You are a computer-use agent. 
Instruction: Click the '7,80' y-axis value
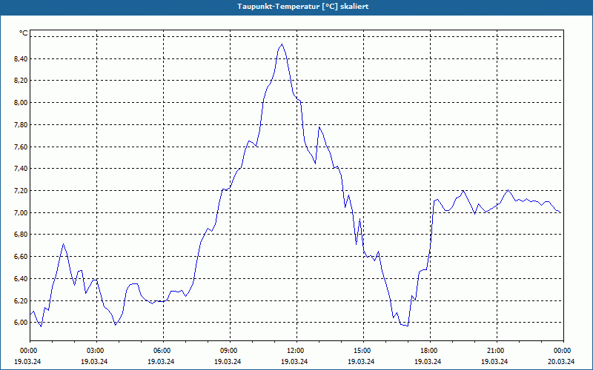click(21, 124)
